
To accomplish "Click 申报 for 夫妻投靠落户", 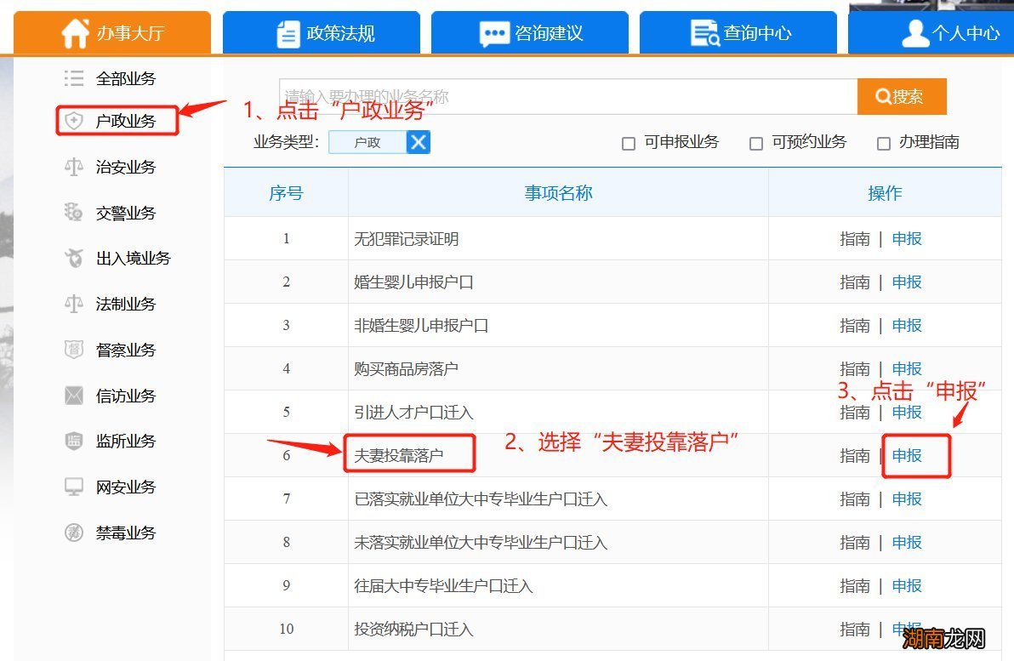I will point(907,455).
